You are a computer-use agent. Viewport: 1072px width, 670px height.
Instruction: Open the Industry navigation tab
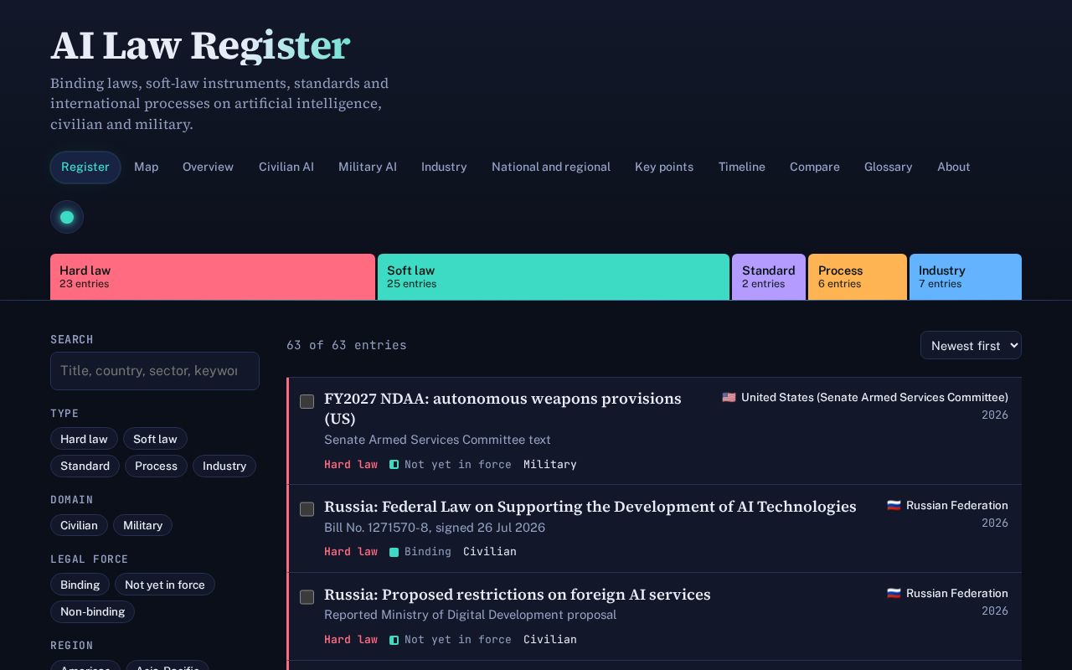[x=444, y=167]
